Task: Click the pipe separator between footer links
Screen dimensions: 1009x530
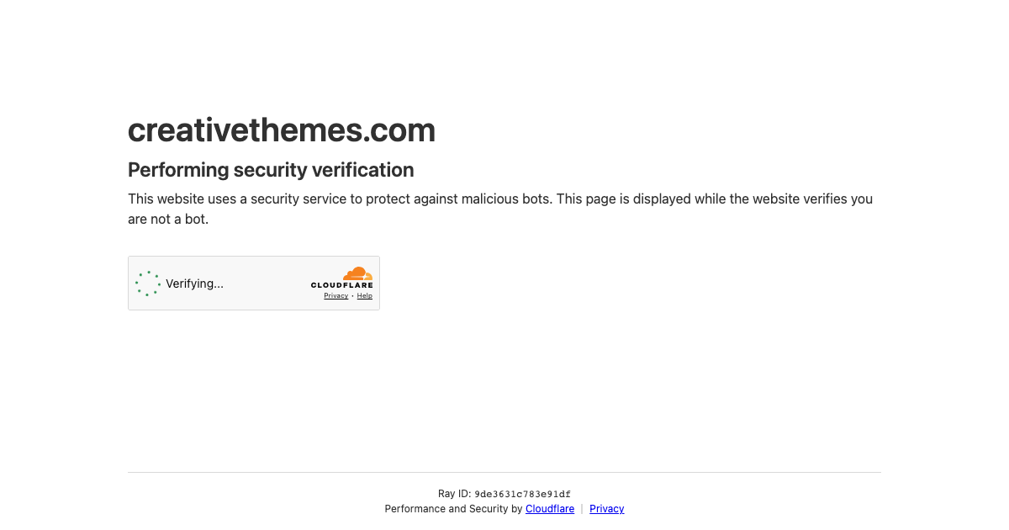Action: [582, 509]
